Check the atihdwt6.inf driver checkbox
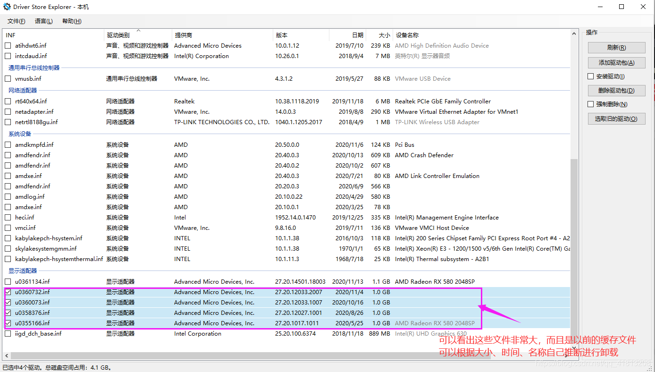The height and width of the screenshot is (372, 655). click(8, 46)
